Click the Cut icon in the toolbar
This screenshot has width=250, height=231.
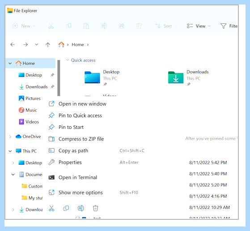click(x=51, y=26)
